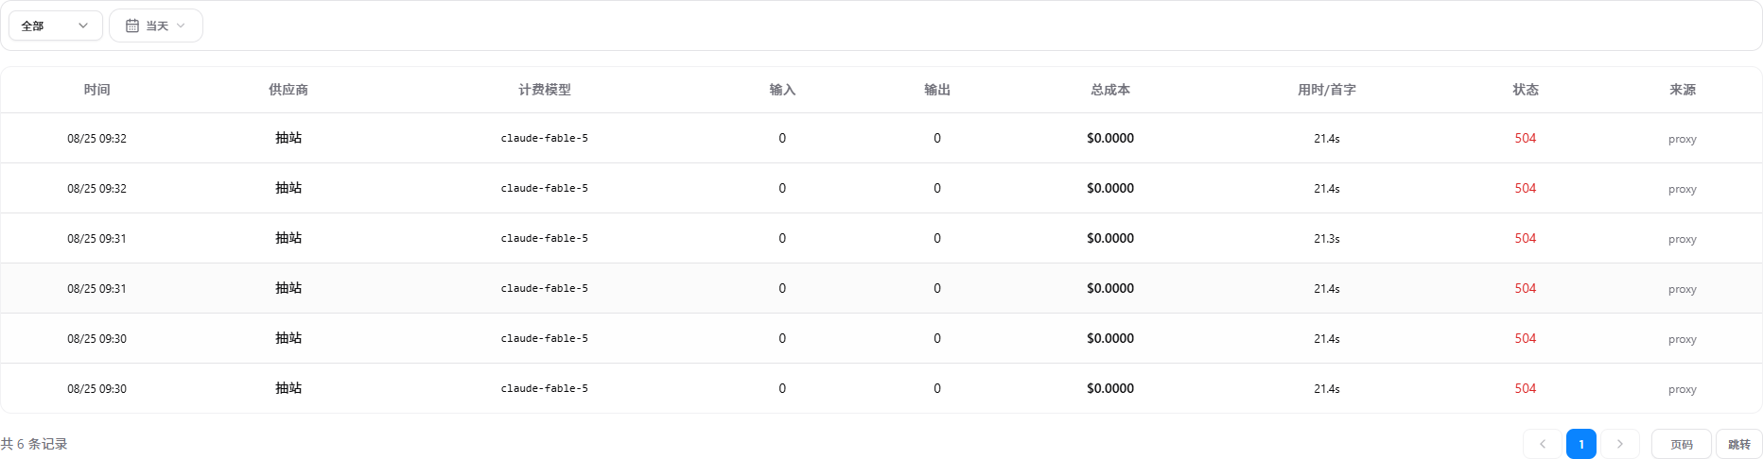Click the 供应商 column header
The image size is (1763, 459).
[288, 90]
